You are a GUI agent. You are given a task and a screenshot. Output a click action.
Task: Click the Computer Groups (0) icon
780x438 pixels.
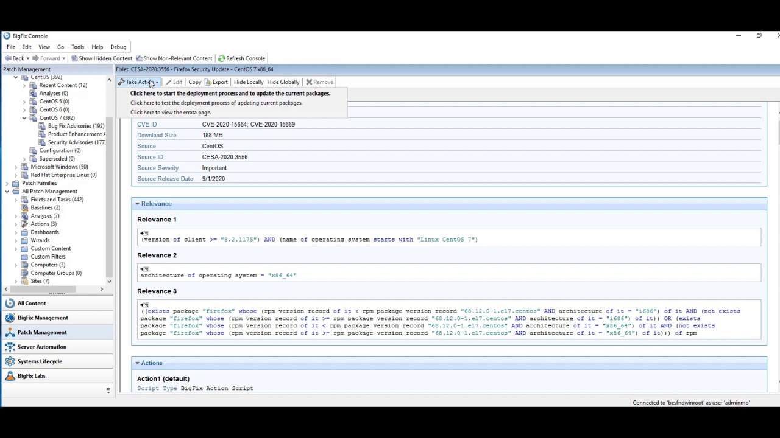coord(24,273)
